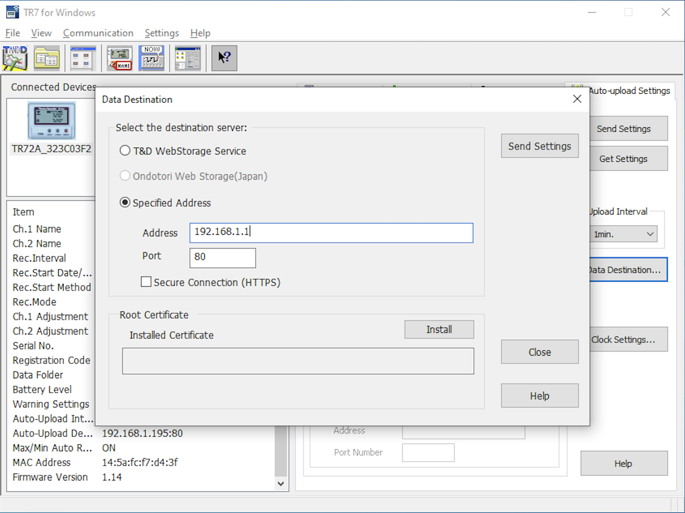Click the Clock Settings... button
This screenshot has height=513, width=685.
point(628,339)
